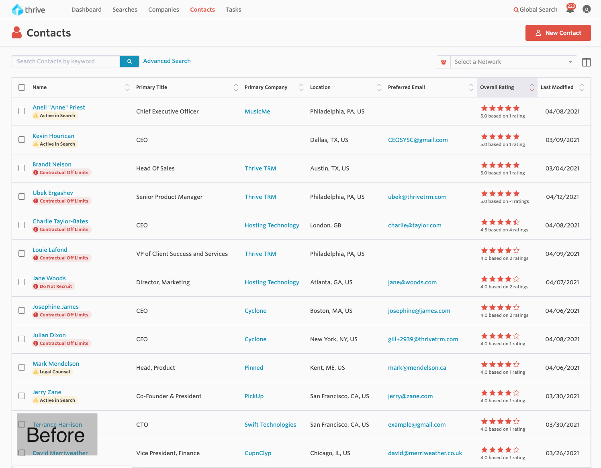
Task: Open Swift Technologies company link
Action: (270, 425)
